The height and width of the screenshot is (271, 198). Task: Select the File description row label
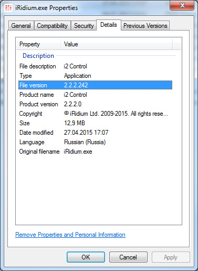point(38,66)
